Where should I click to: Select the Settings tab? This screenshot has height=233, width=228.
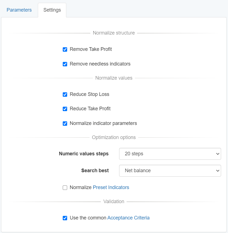click(x=52, y=10)
